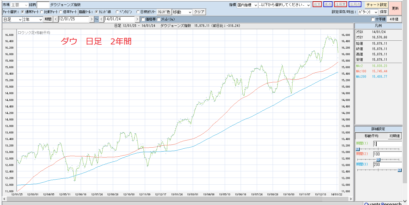This screenshot has width=409, height=205.
Task: Toggle the 十字線 crosshair checkbox
Action: [373, 19]
